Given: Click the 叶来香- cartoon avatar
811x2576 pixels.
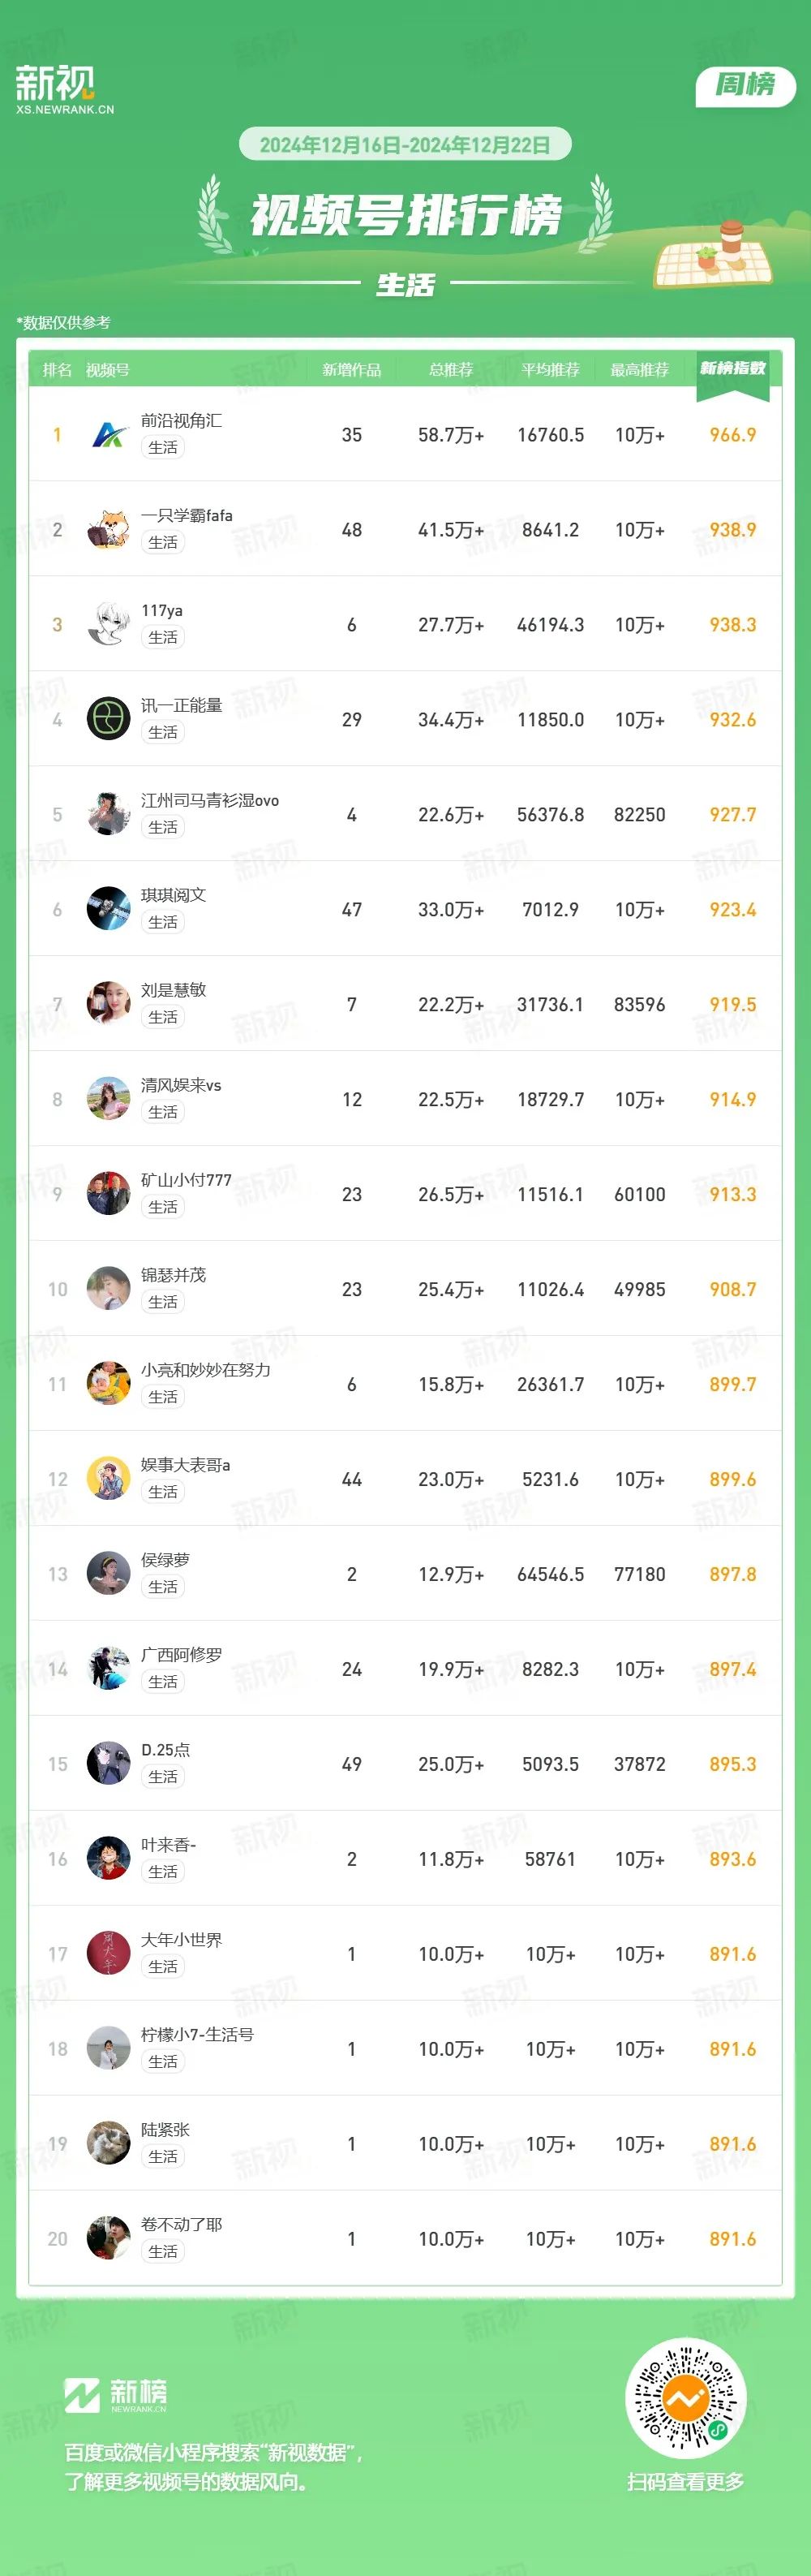Looking at the screenshot, I should pyautogui.click(x=109, y=1859).
